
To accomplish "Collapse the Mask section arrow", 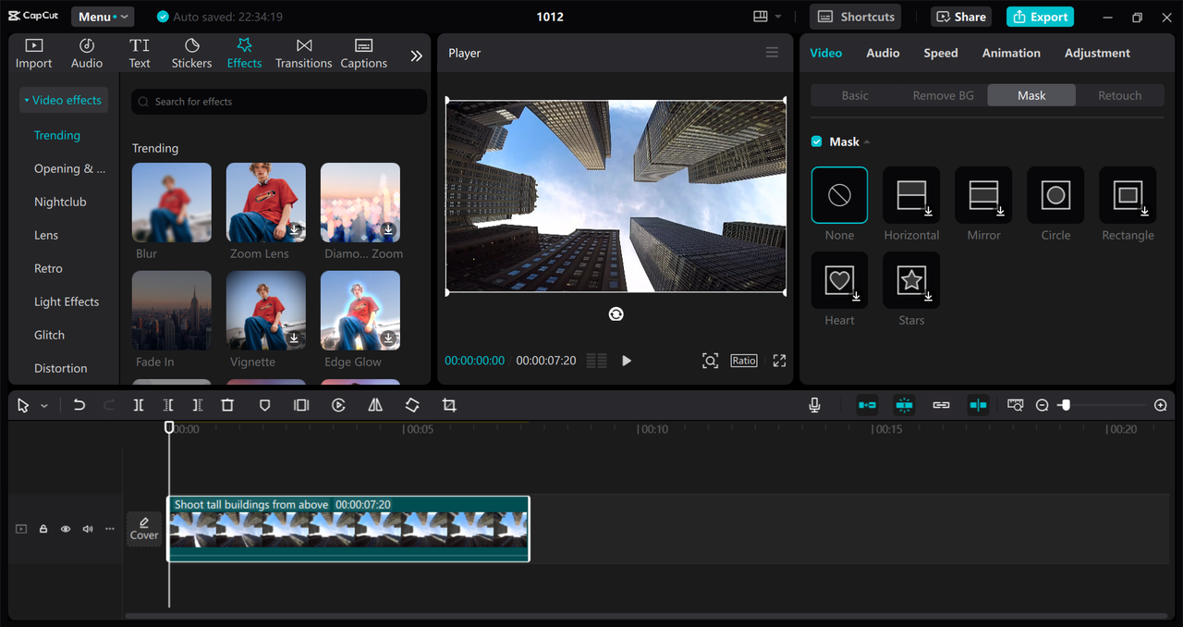I will point(867,141).
